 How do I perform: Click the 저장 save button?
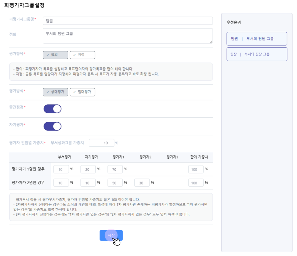(111, 235)
